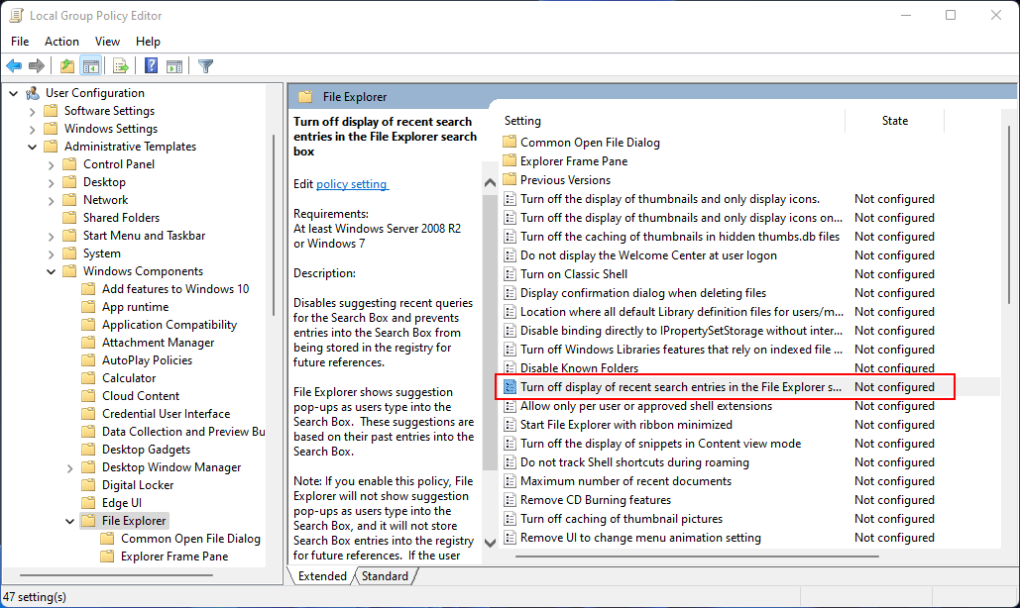Image resolution: width=1020 pixels, height=608 pixels.
Task: Expand the Software Settings tree node
Action: click(31, 110)
